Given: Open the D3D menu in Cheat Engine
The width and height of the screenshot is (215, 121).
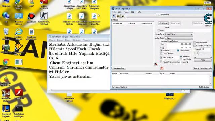Looking at the screenshot, I should (132, 12).
